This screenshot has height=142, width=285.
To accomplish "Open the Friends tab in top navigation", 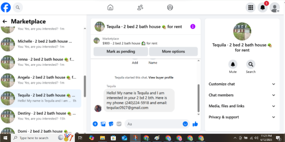I will [x=140, y=7].
